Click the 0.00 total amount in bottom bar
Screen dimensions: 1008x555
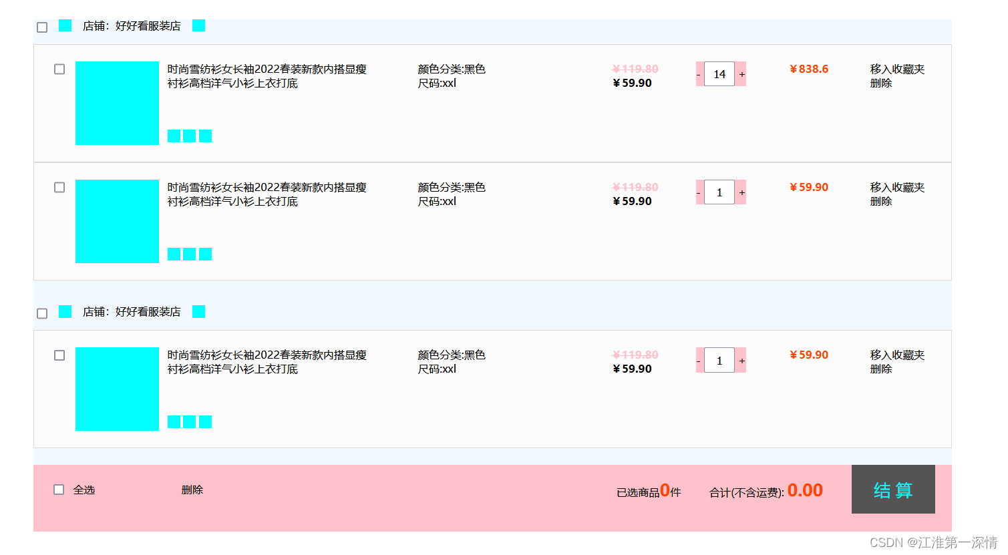pyautogui.click(x=805, y=490)
